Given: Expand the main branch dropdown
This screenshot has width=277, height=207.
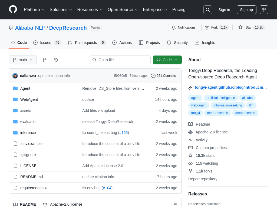Looking at the screenshot, I should coord(23,60).
